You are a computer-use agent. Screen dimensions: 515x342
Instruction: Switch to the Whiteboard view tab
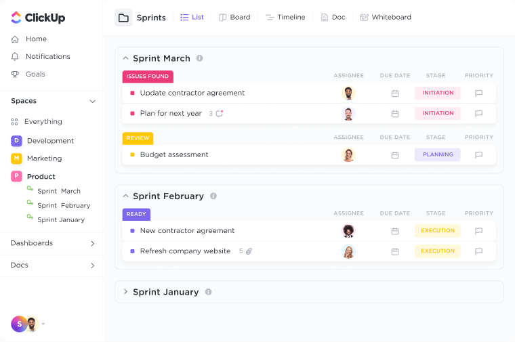click(x=386, y=18)
